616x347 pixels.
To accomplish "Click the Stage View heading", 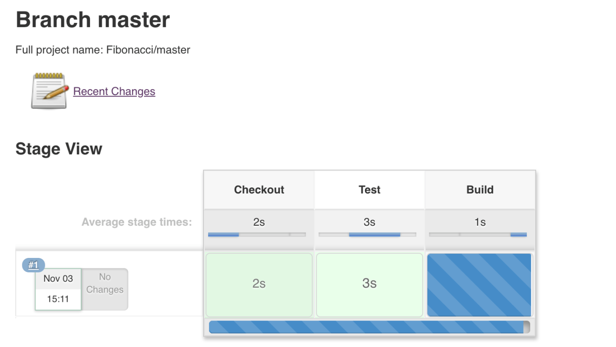I will tap(59, 149).
